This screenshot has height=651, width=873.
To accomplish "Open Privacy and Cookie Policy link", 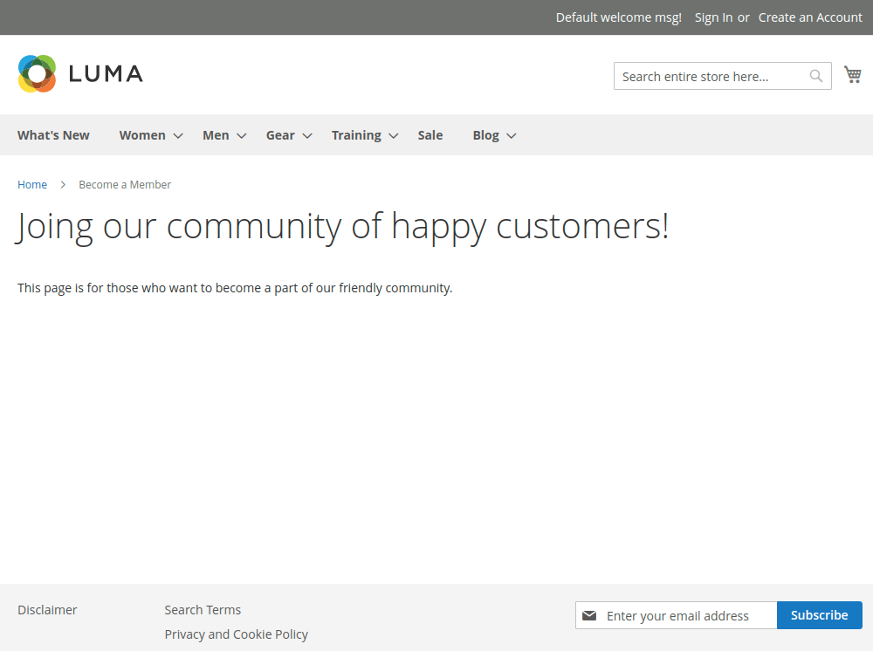I will click(x=236, y=634).
